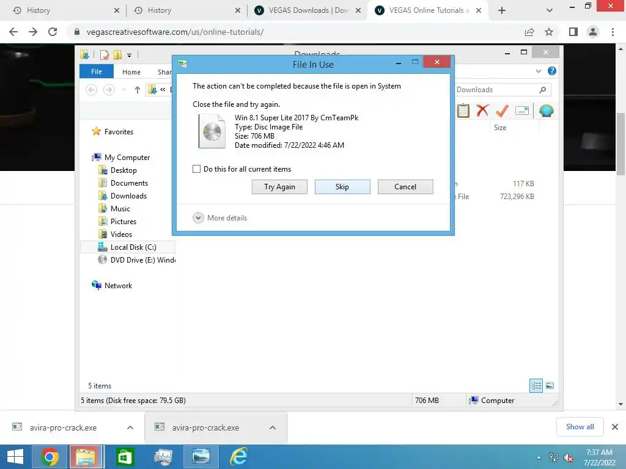Click Chrome's back button

[x=13, y=32]
